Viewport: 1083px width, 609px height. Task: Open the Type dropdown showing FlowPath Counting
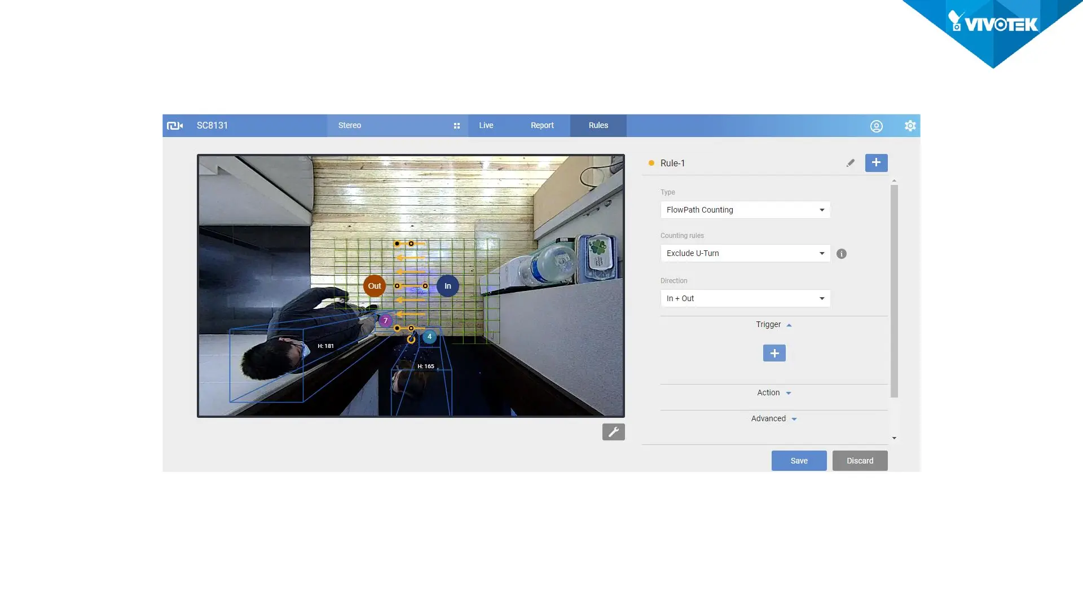[745, 210]
